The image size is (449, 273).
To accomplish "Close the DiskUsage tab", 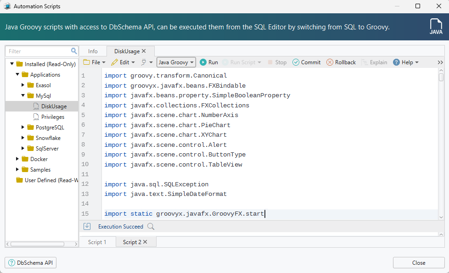I will point(144,51).
